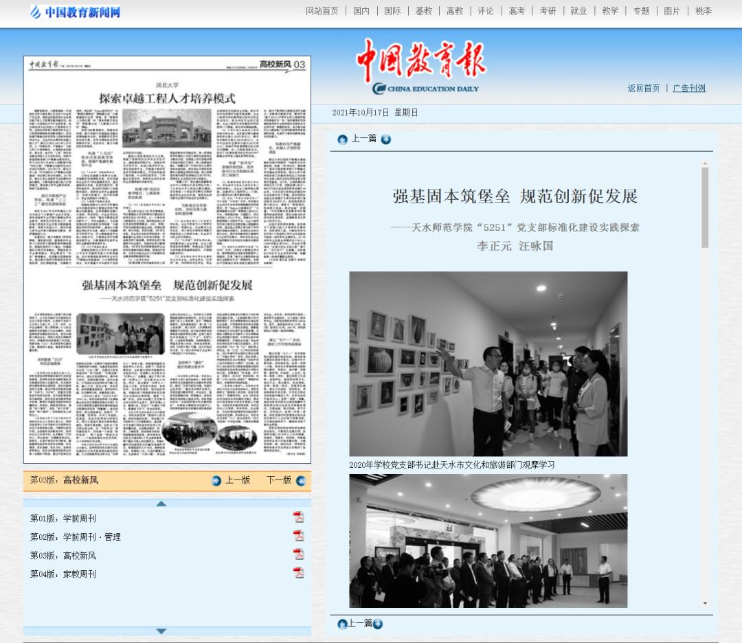Click the small corridor photo in page preview
The width and height of the screenshot is (742, 643).
pos(120,334)
